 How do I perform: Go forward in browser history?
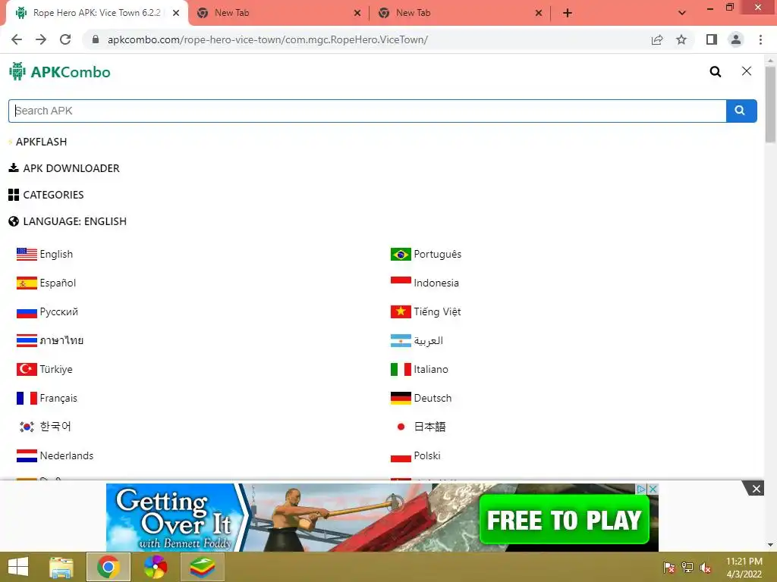point(41,39)
